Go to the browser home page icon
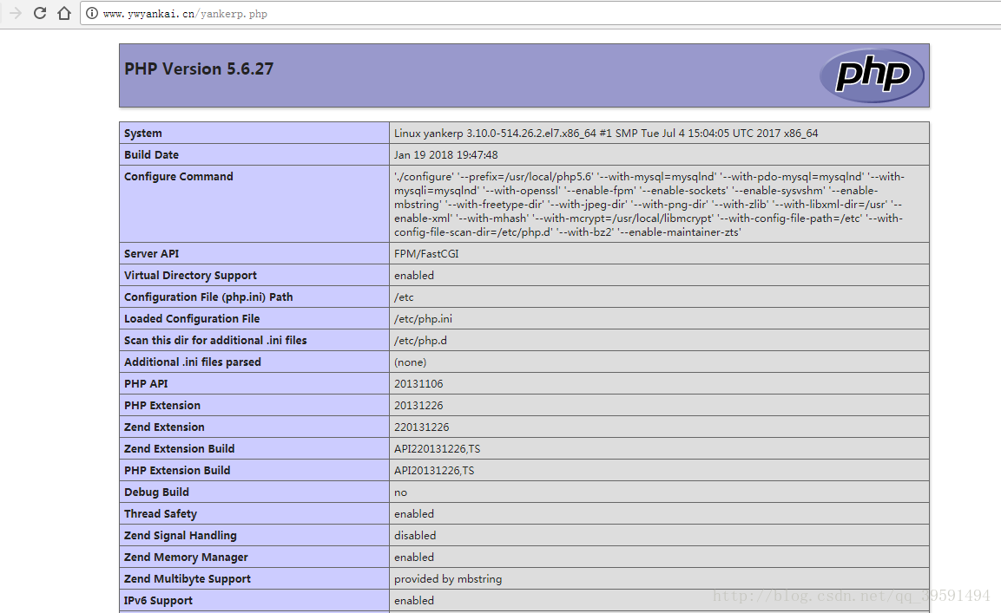Viewport: 1001px width, 613px height. [64, 13]
